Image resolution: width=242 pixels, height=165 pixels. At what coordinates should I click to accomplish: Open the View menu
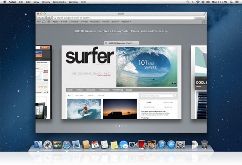coord(36,2)
